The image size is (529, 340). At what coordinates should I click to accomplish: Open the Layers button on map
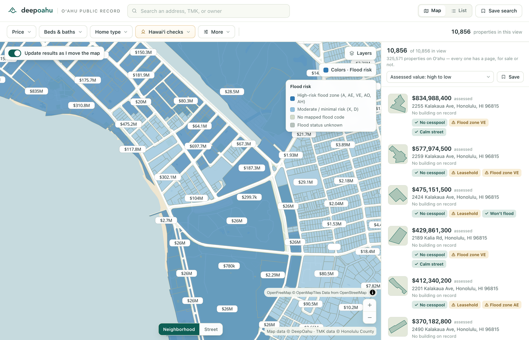click(360, 53)
